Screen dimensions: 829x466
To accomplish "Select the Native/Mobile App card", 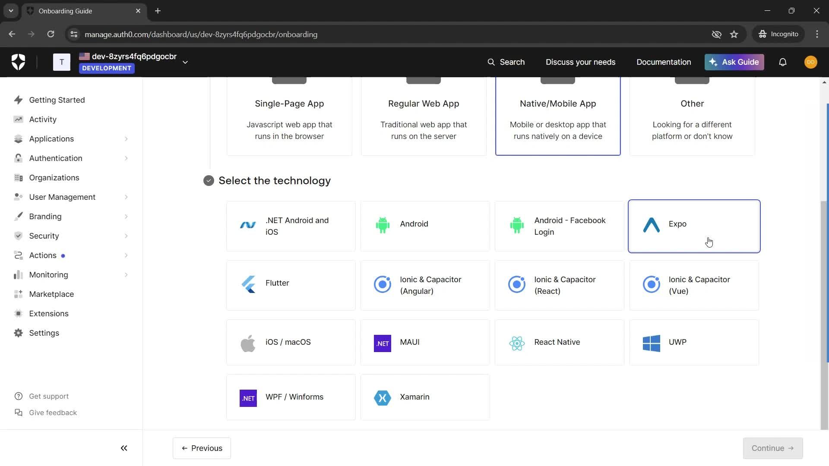I will 558,116.
